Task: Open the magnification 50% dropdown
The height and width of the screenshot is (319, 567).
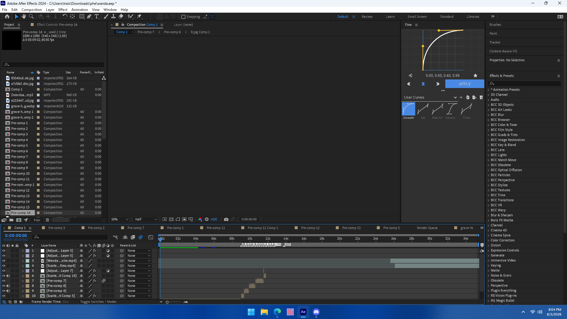Action: (x=120, y=219)
